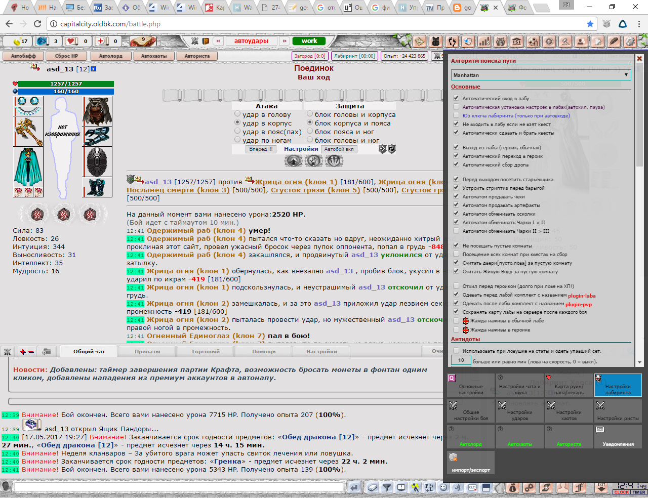Click the money bag icon in bottom bar
Image resolution: width=648 pixels, height=498 pixels.
512,487
